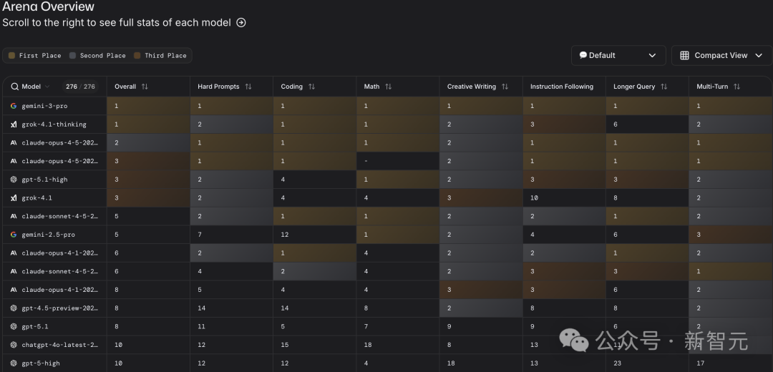Click the First Place legend swatch
The width and height of the screenshot is (773, 372).
click(11, 56)
